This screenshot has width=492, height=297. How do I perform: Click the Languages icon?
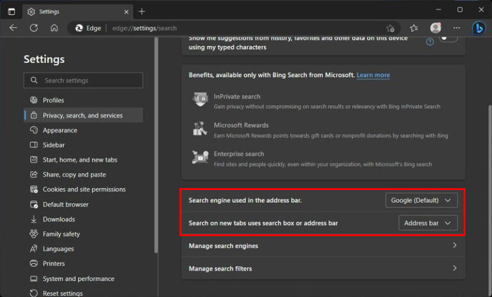pyautogui.click(x=33, y=249)
